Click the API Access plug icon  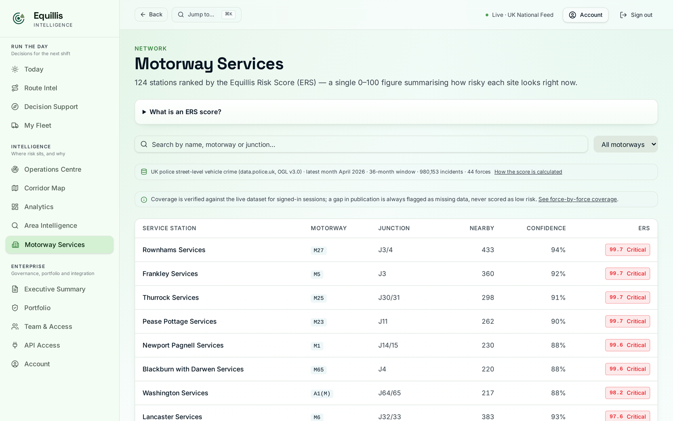pos(15,346)
